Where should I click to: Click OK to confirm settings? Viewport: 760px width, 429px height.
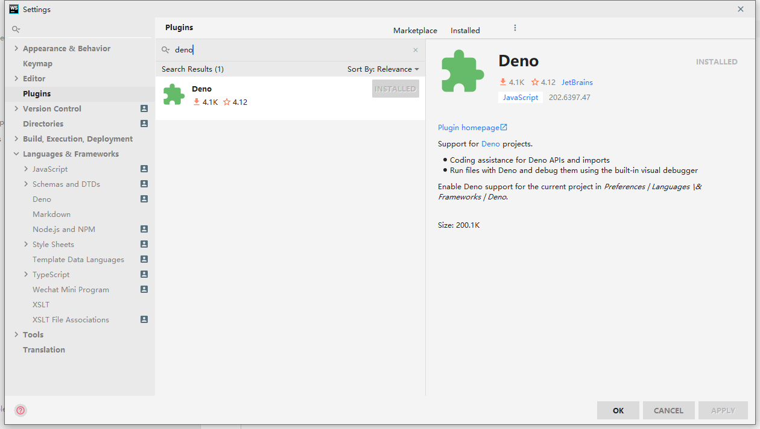(618, 410)
